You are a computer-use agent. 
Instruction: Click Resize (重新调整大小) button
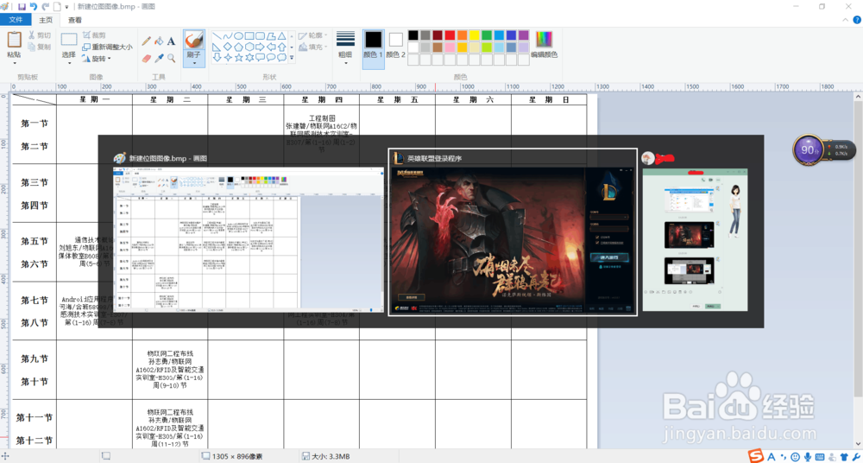(107, 47)
